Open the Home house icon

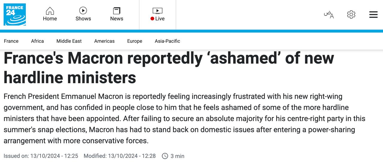(x=50, y=11)
